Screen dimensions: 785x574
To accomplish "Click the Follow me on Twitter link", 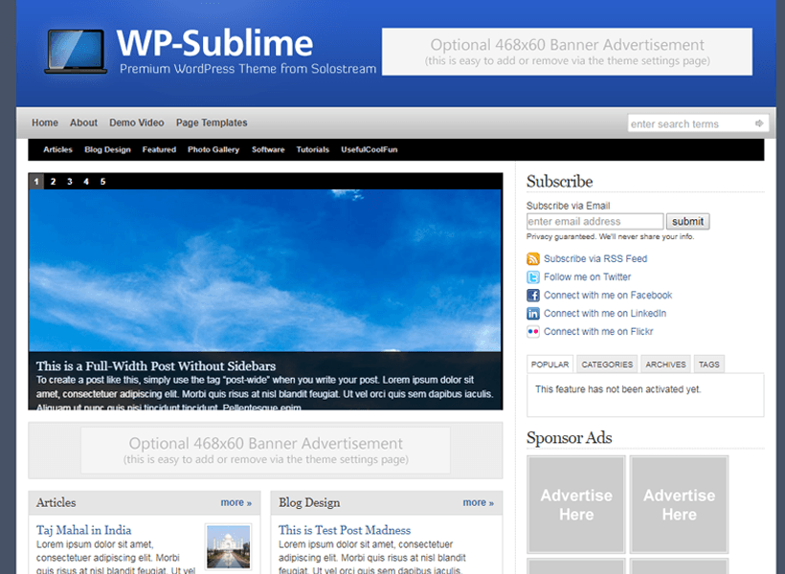I will pyautogui.click(x=587, y=276).
